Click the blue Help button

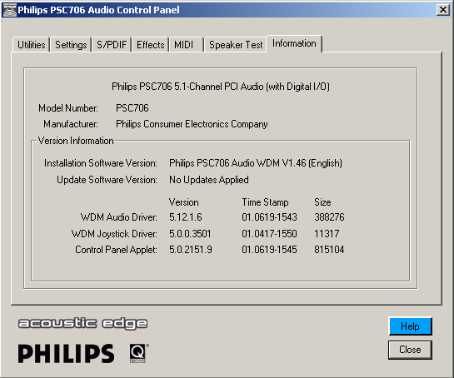pos(410,326)
